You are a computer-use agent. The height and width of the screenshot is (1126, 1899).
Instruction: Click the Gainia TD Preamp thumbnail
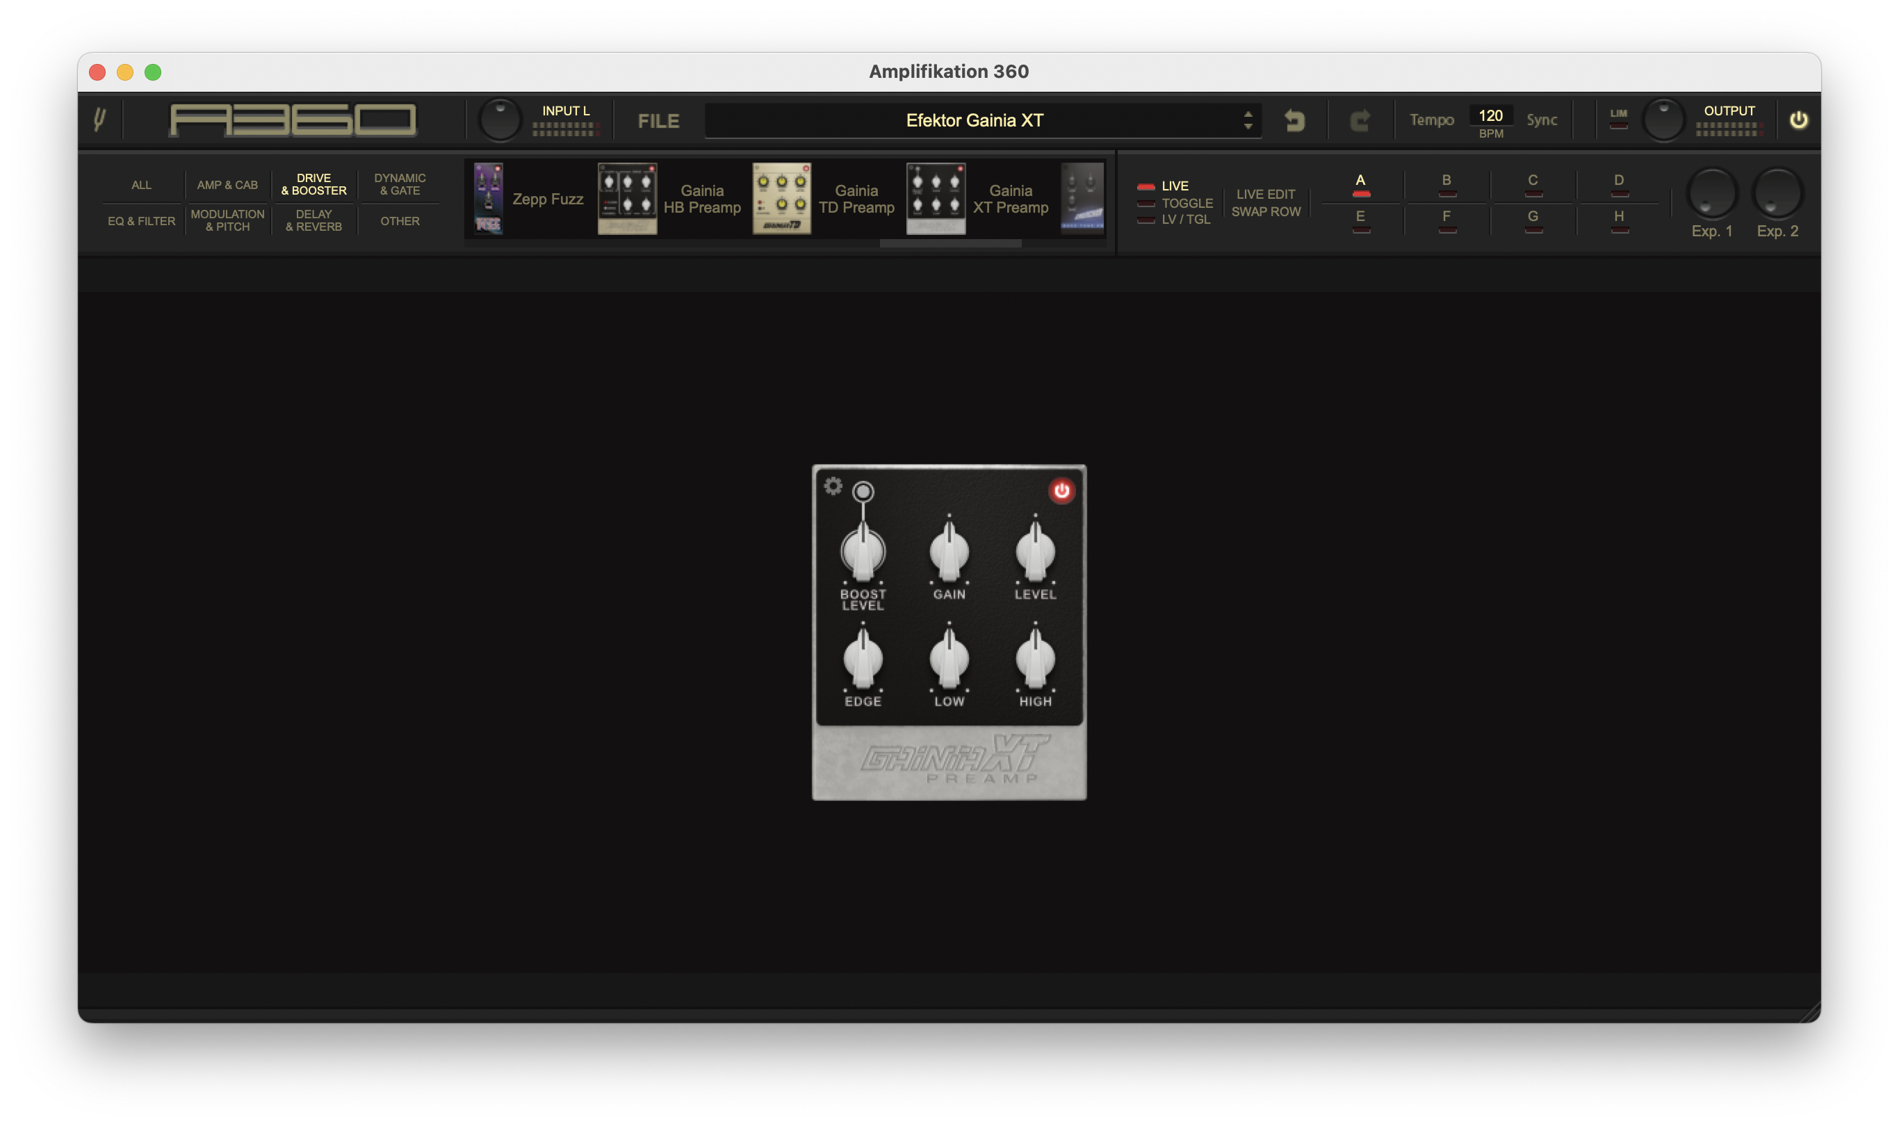(x=781, y=198)
